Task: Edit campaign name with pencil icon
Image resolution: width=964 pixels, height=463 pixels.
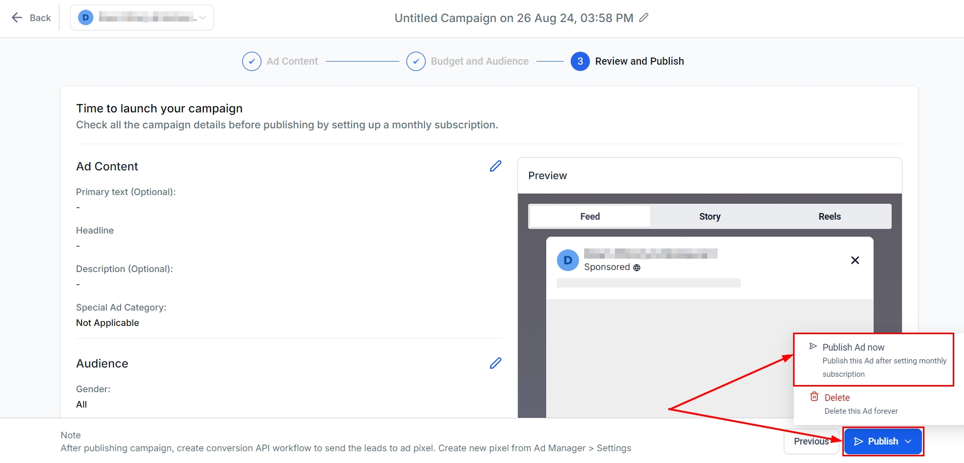Action: pyautogui.click(x=644, y=18)
